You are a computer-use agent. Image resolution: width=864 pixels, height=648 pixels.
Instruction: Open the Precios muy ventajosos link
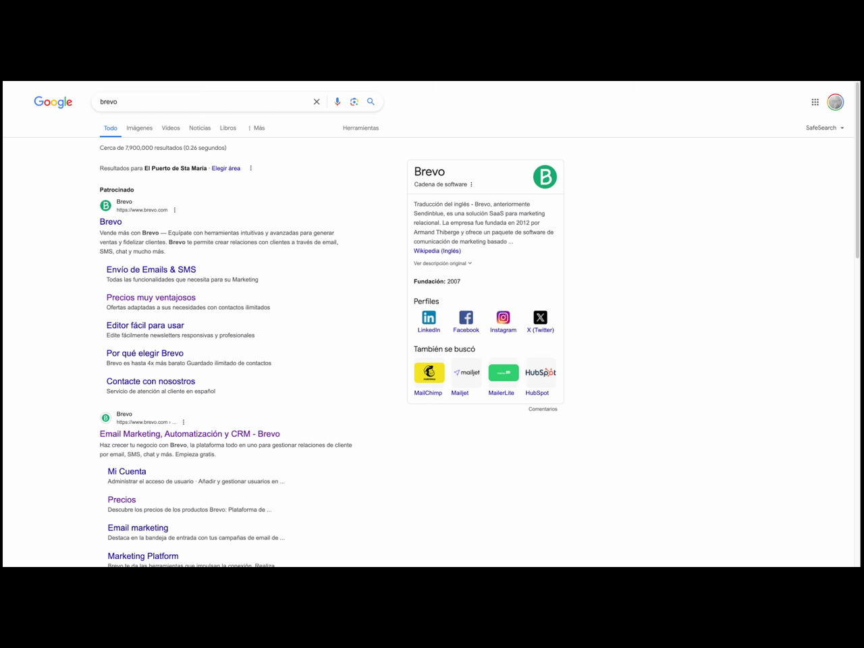(x=151, y=297)
